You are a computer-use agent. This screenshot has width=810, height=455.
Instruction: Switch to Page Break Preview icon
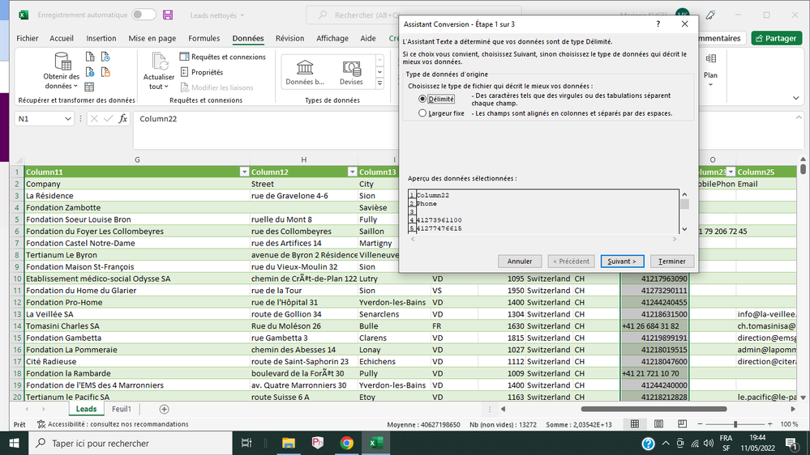(x=683, y=424)
